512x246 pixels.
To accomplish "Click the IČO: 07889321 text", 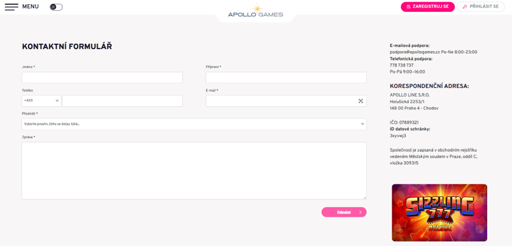I will coord(404,122).
